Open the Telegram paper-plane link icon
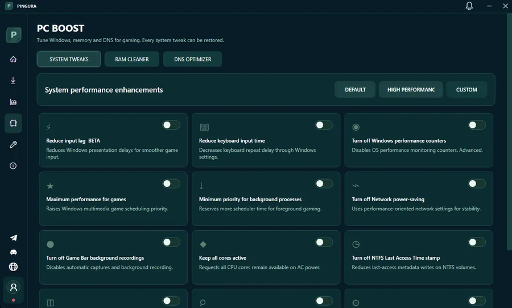The image size is (512, 308). (14, 238)
